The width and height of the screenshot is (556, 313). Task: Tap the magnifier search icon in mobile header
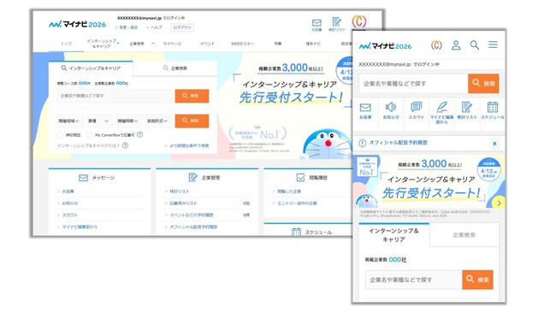475,45
